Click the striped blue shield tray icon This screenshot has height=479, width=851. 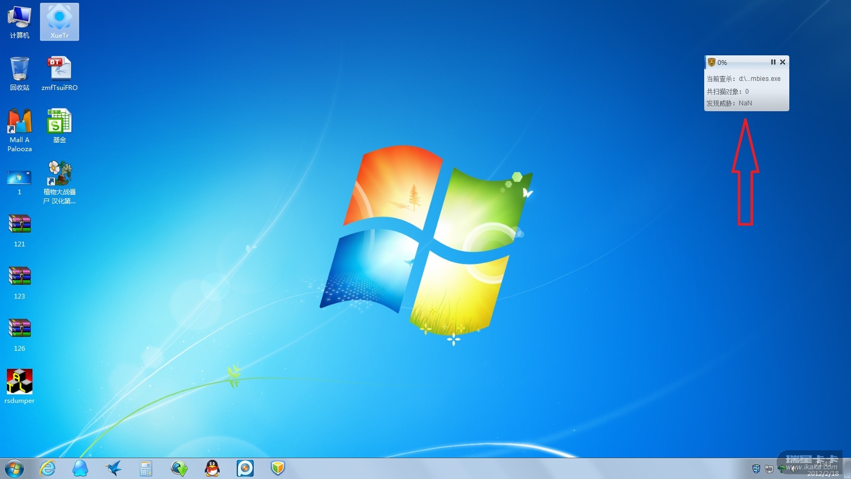point(756,469)
